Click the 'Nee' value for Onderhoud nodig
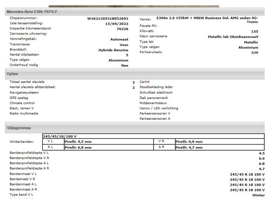The height and width of the screenshot is (204, 272). (x=125, y=66)
